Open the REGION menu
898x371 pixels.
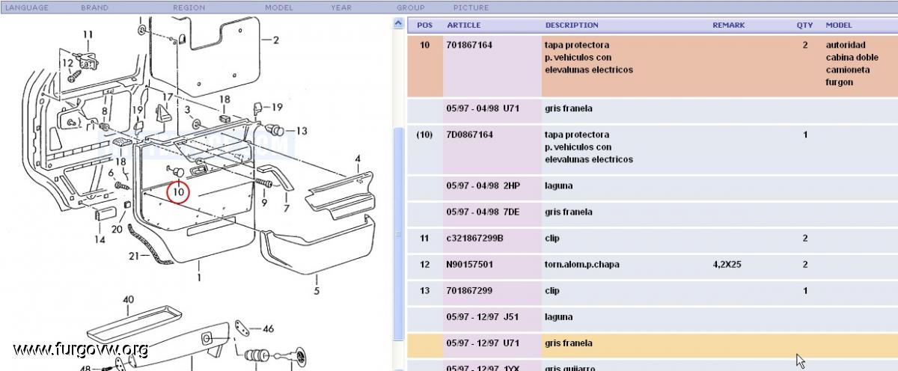(189, 7)
